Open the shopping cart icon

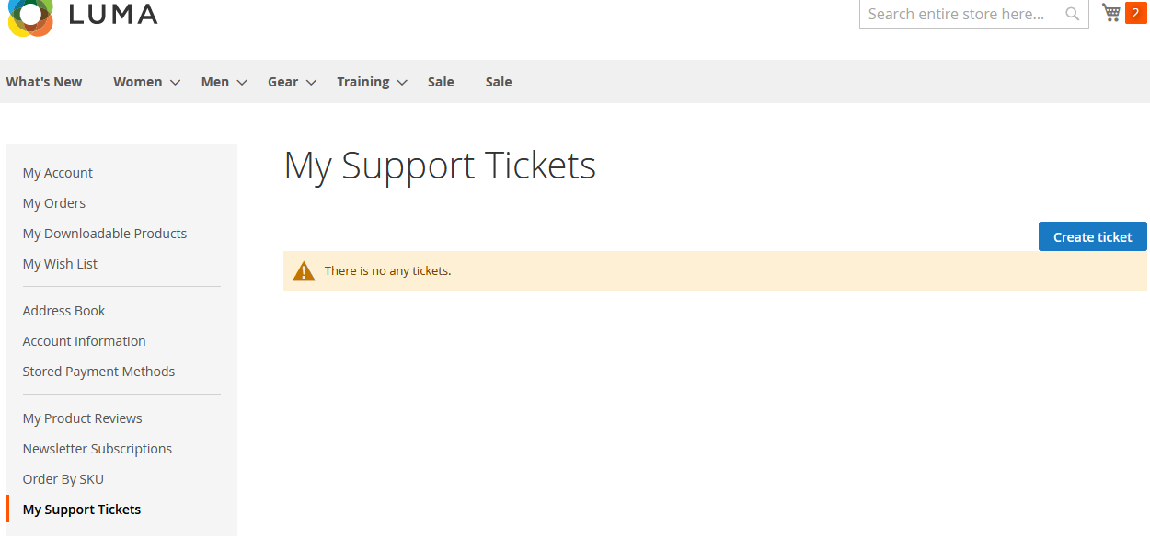[1111, 13]
